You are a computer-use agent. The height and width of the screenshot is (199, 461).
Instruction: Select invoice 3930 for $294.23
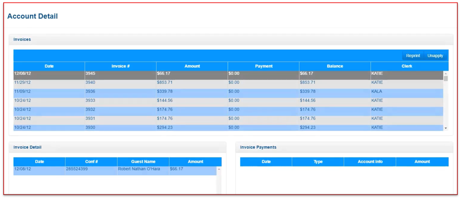coord(121,128)
